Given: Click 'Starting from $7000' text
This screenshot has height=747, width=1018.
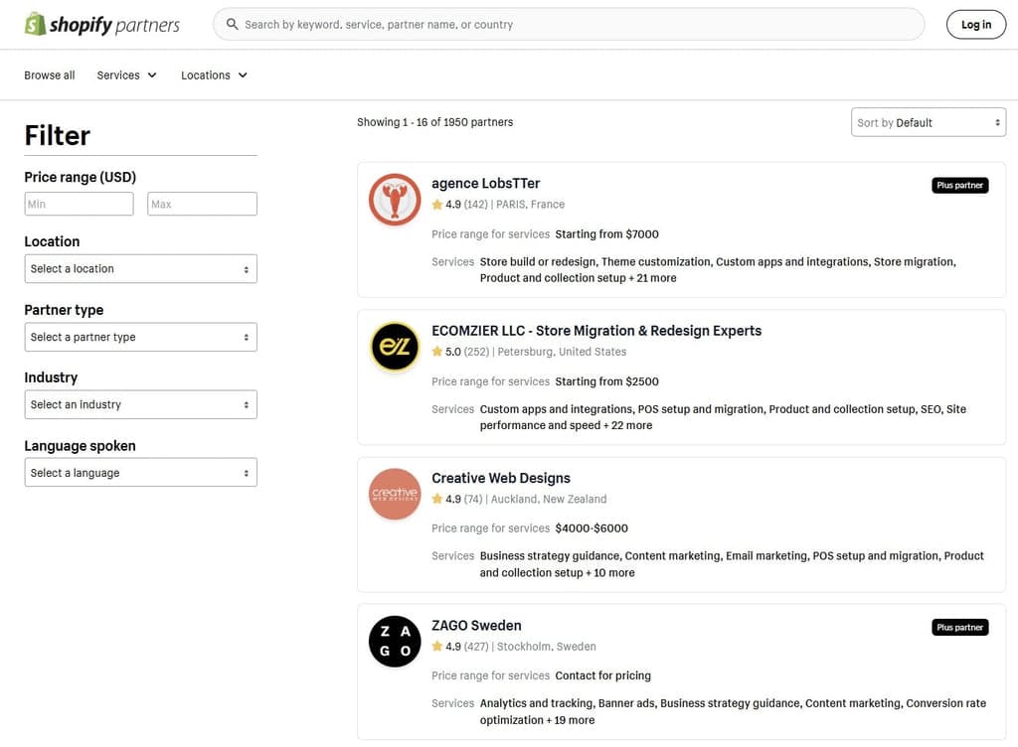Looking at the screenshot, I should point(606,234).
